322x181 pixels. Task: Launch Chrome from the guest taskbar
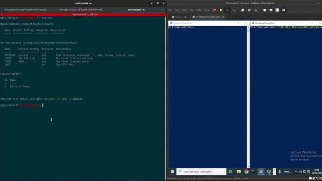pos(246,172)
